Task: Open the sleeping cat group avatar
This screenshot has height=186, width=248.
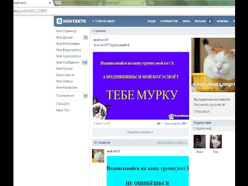Action: point(213,65)
